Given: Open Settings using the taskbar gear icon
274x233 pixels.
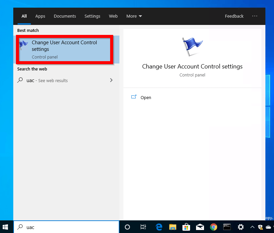Looking at the screenshot, I should 240,227.
